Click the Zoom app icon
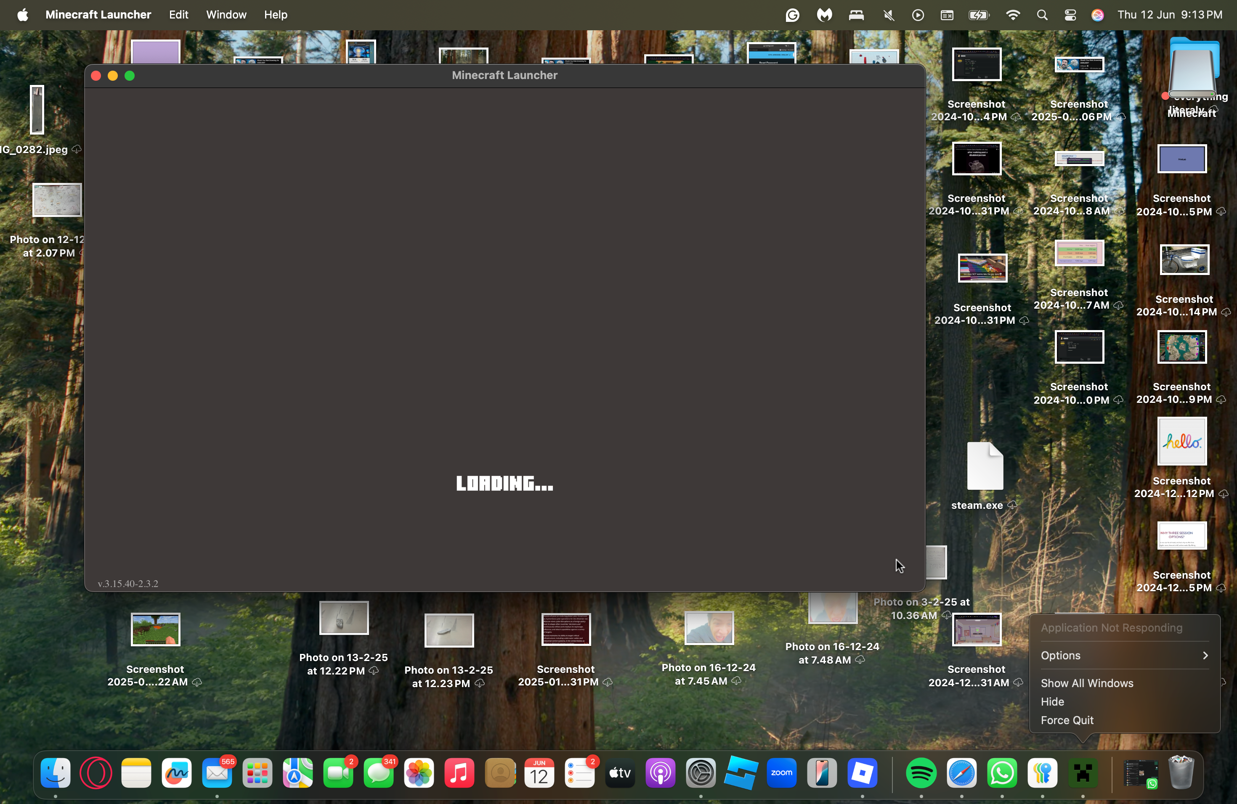The image size is (1237, 804). coord(781,773)
